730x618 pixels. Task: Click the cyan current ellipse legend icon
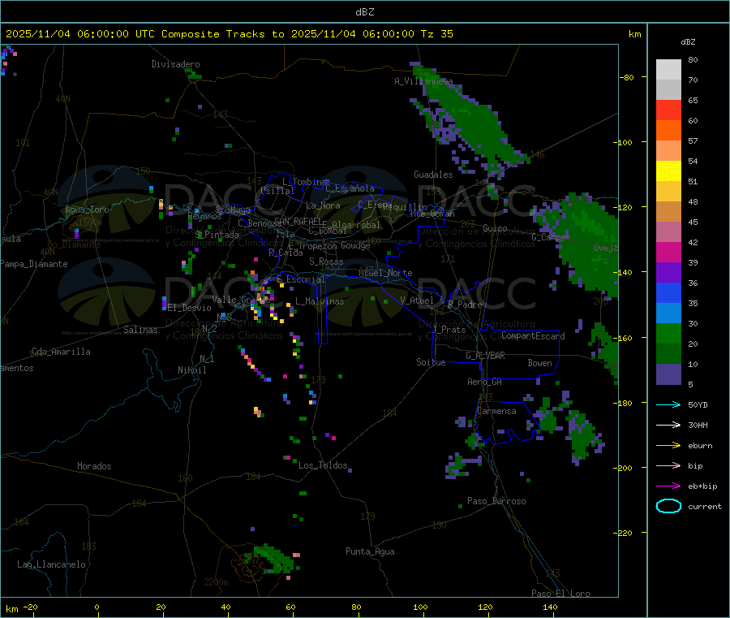(x=668, y=506)
